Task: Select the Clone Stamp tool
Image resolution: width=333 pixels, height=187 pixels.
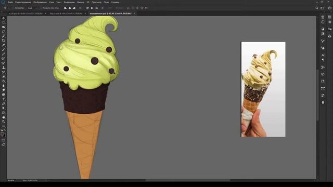Action: (x=4, y=68)
